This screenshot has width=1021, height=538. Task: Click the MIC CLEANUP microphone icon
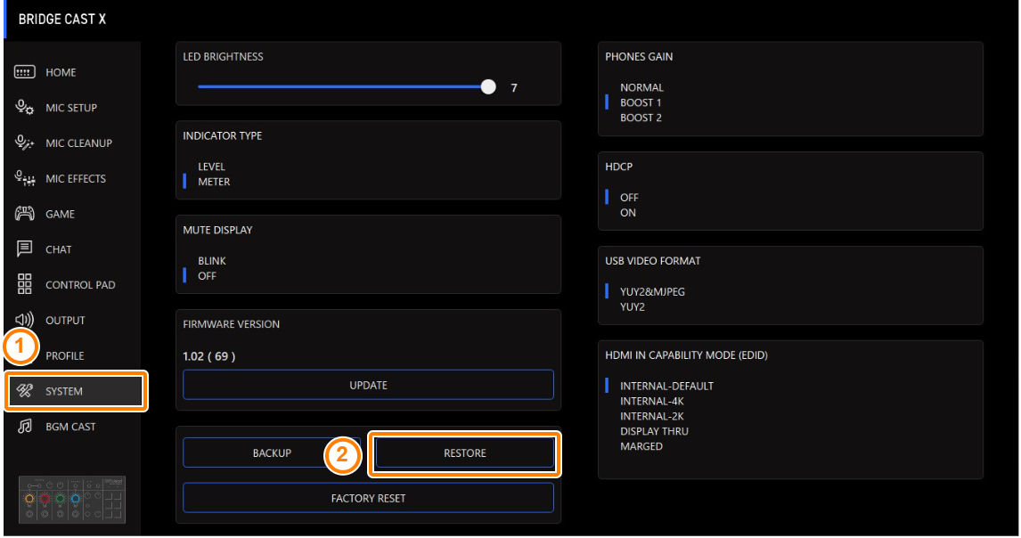coord(25,143)
